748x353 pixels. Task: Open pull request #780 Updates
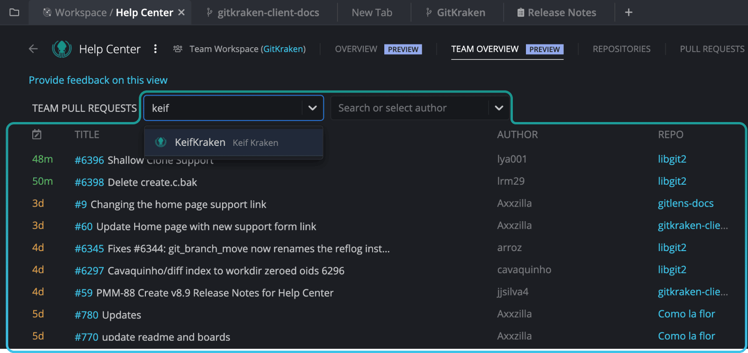108,315
